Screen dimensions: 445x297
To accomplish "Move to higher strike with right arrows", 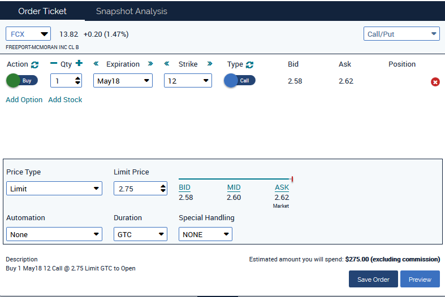I will pyautogui.click(x=210, y=64).
